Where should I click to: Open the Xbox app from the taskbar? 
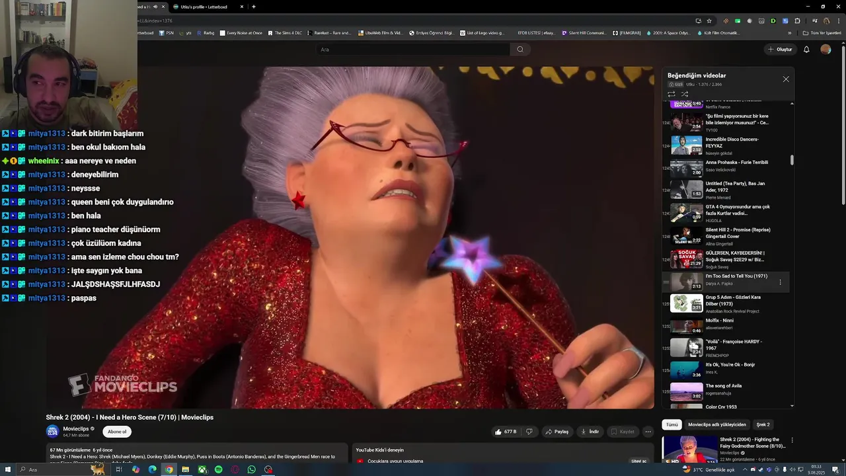point(202,469)
